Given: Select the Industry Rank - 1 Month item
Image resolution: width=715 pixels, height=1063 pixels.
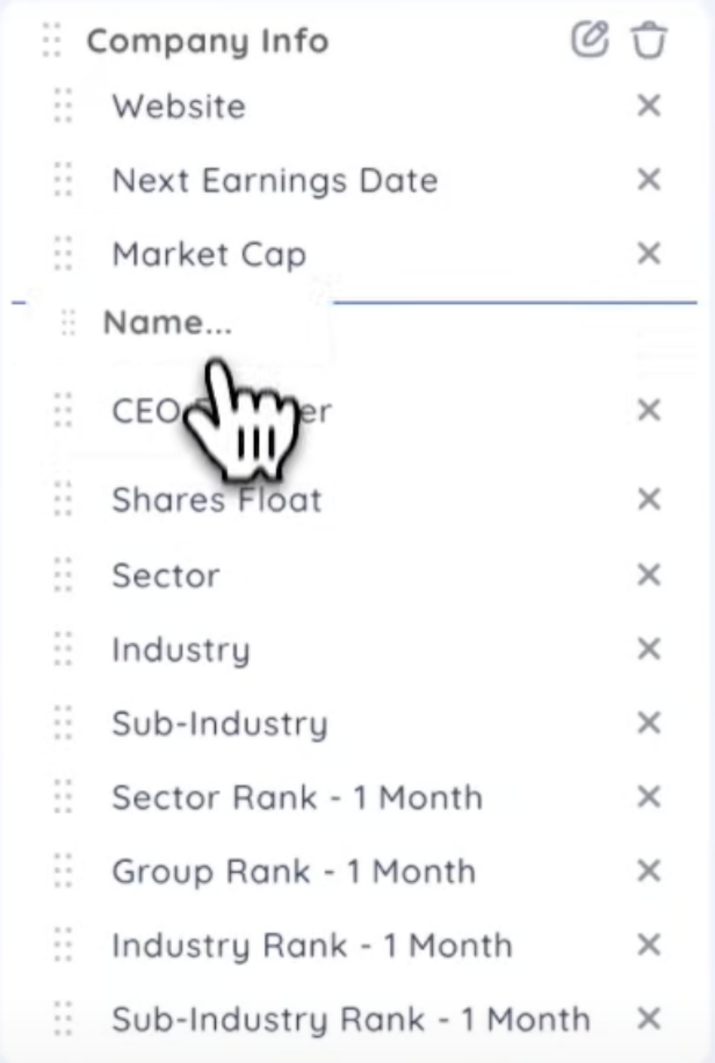Looking at the screenshot, I should point(312,945).
